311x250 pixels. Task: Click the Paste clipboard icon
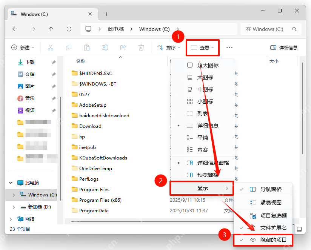coord(87,48)
